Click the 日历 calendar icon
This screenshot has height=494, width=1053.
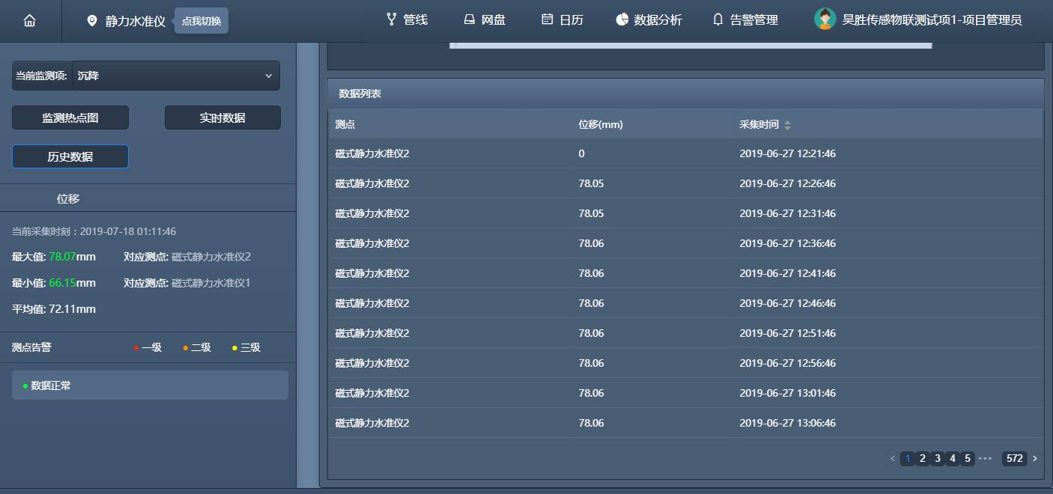coord(547,19)
